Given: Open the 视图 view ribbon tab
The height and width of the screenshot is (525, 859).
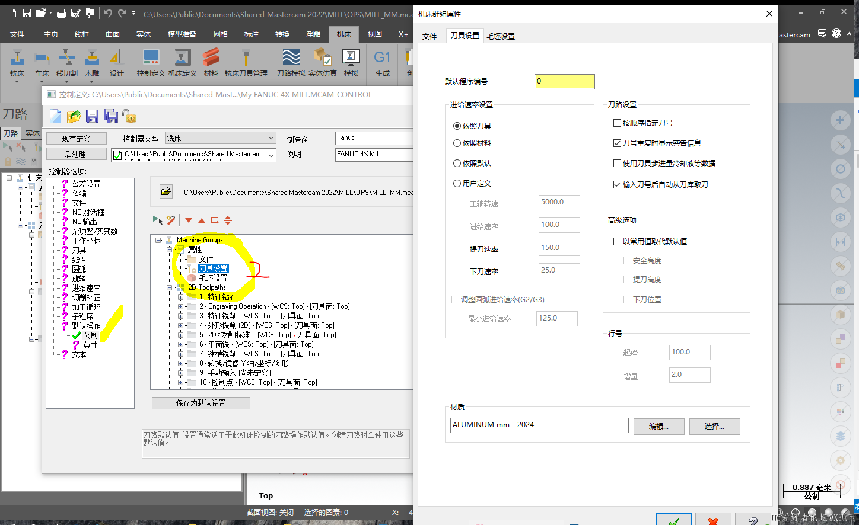Looking at the screenshot, I should (x=375, y=34).
